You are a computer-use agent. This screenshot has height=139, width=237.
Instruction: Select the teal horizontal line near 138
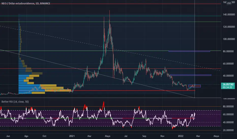click(x=110, y=16)
